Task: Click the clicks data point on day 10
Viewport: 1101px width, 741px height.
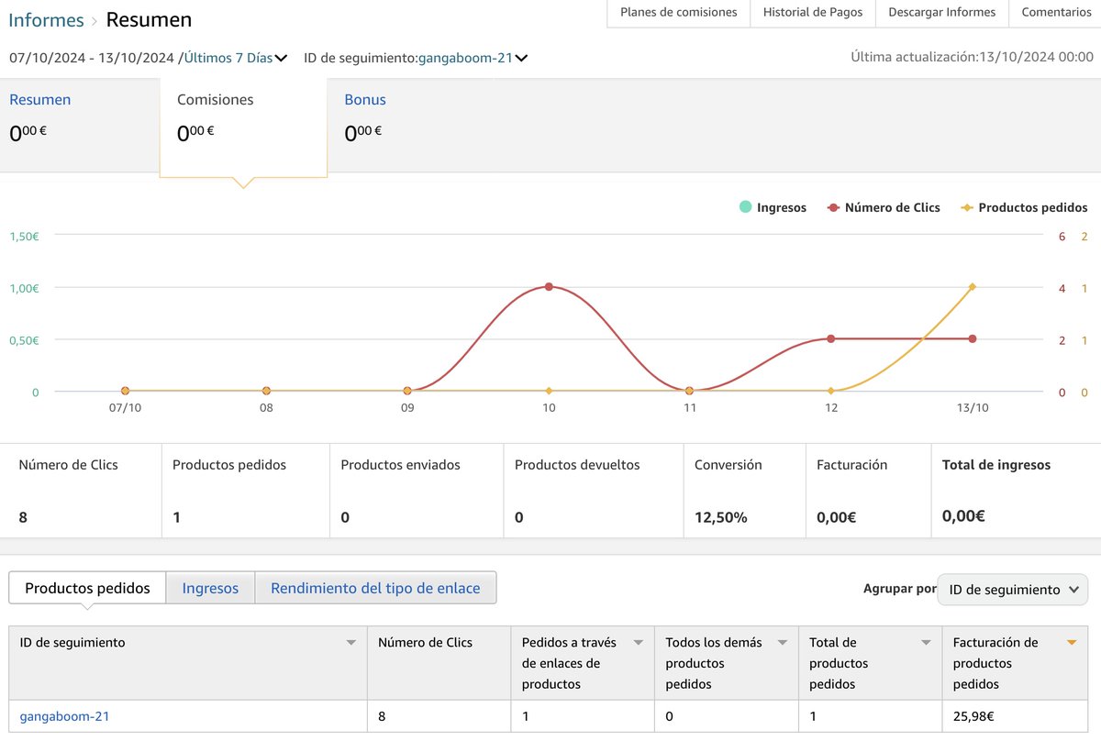Action: (549, 287)
